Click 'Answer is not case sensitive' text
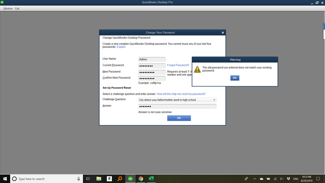Screen dimensions: 325x183 pos(155,112)
